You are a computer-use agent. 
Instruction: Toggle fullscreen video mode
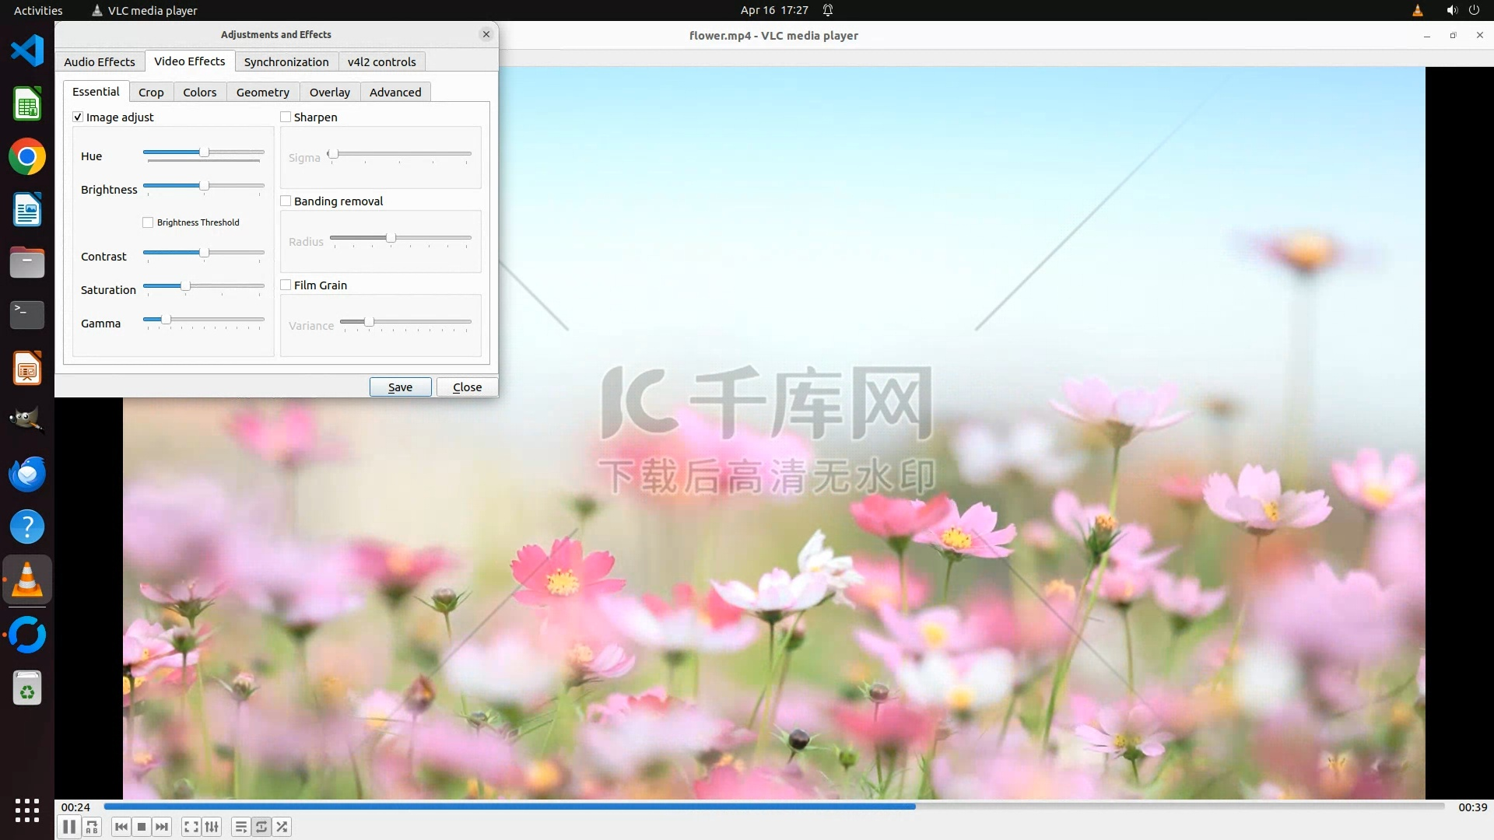click(191, 827)
